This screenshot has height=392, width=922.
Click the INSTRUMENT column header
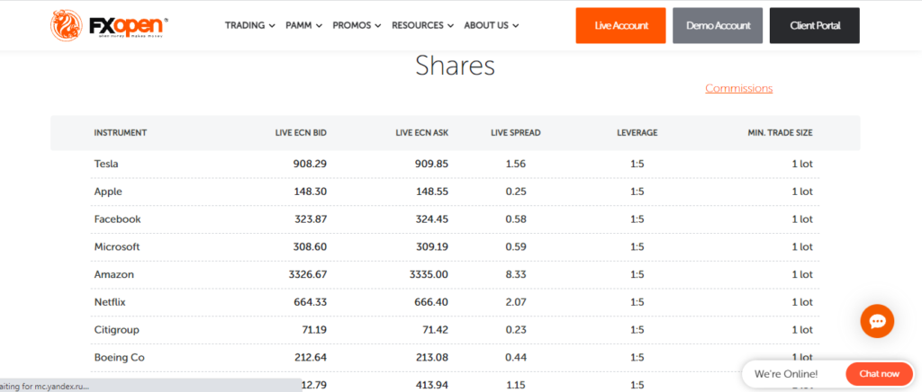click(120, 133)
